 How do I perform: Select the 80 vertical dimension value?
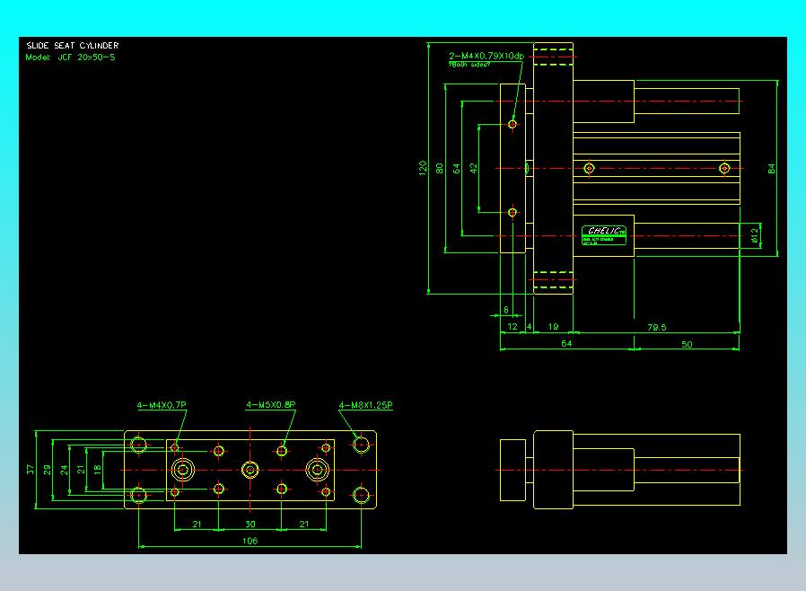pos(440,168)
